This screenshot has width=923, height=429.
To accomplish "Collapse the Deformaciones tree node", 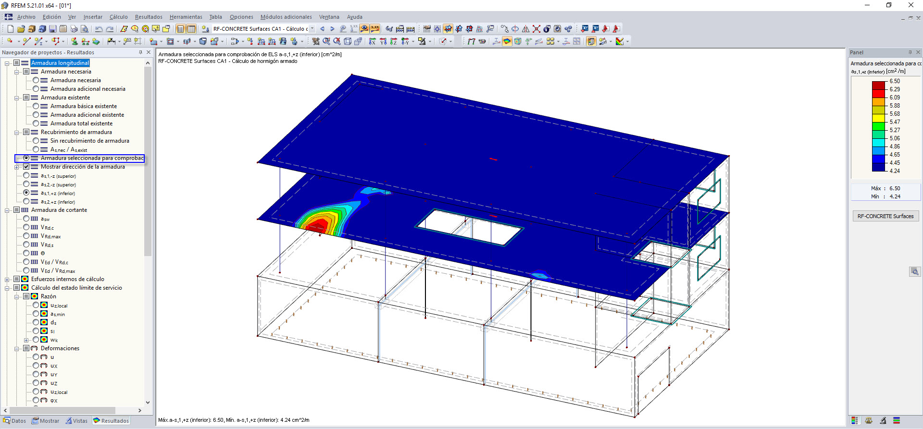I will click(x=16, y=348).
